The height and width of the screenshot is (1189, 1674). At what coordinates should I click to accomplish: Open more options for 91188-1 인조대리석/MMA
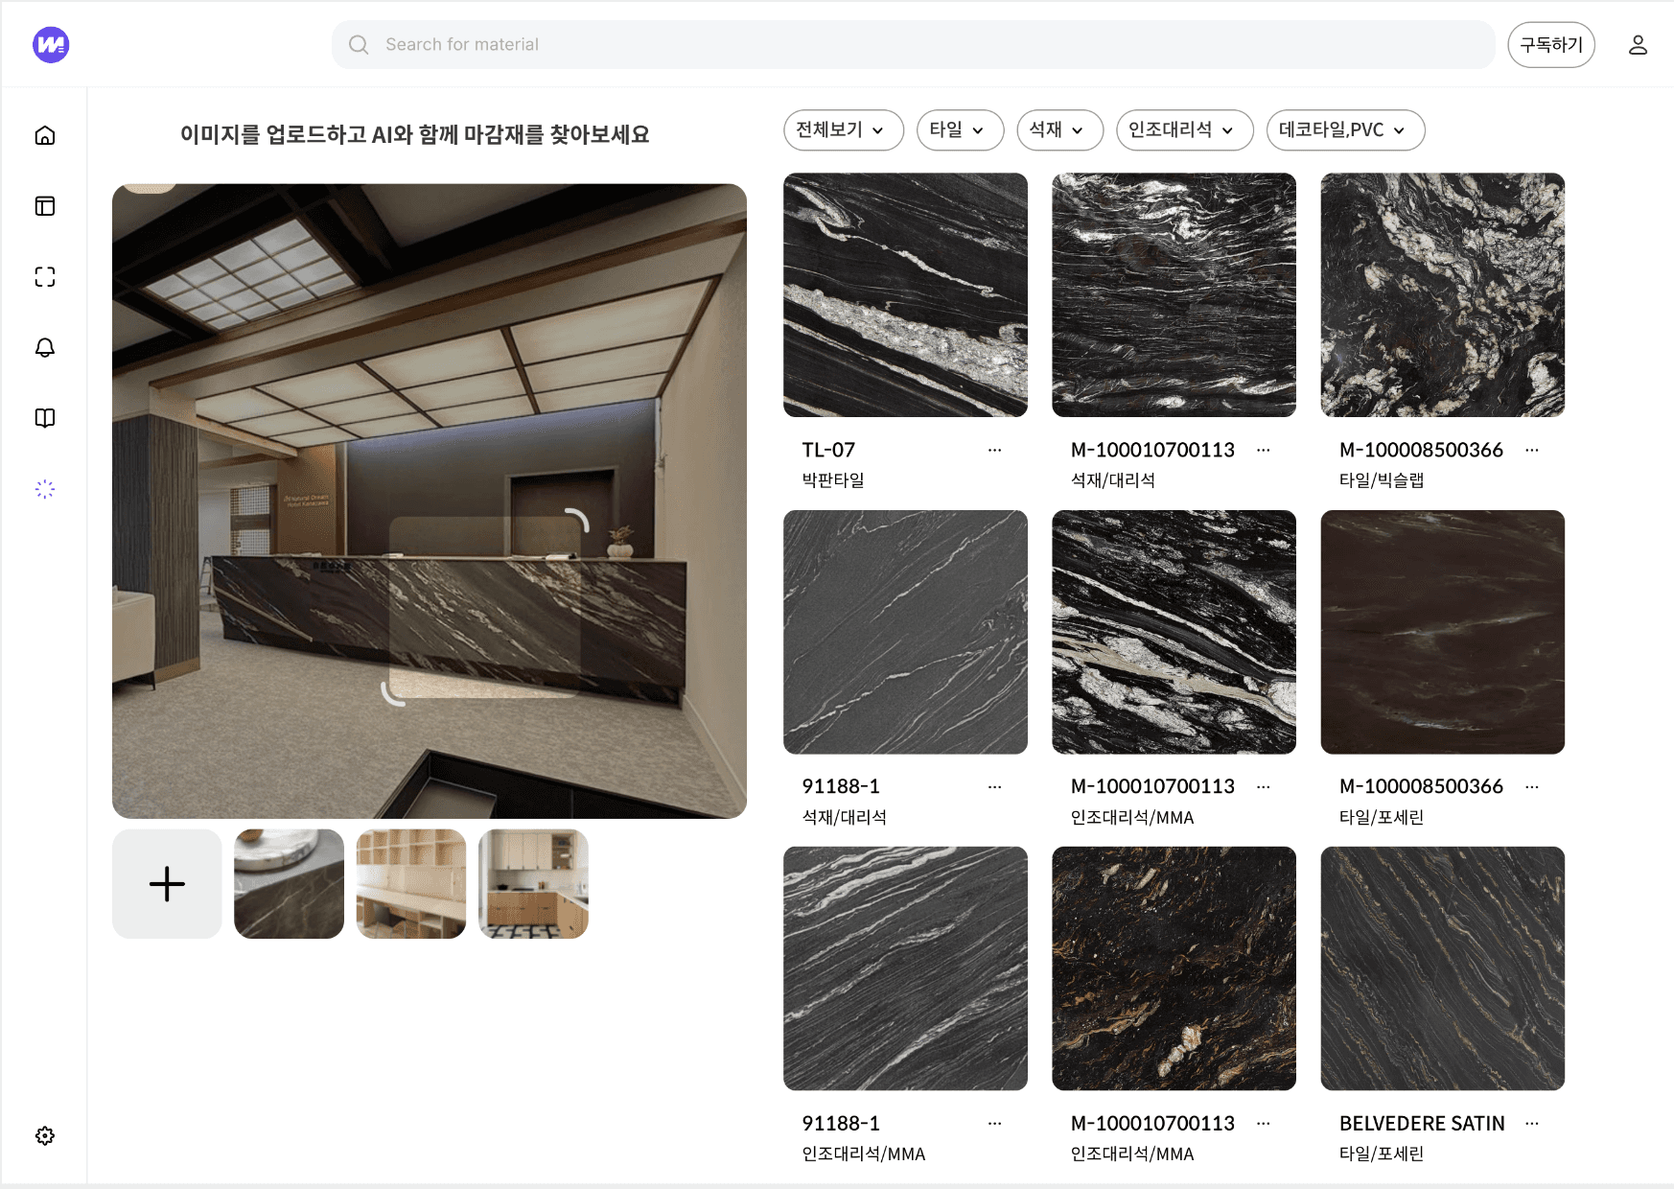[x=994, y=1123]
